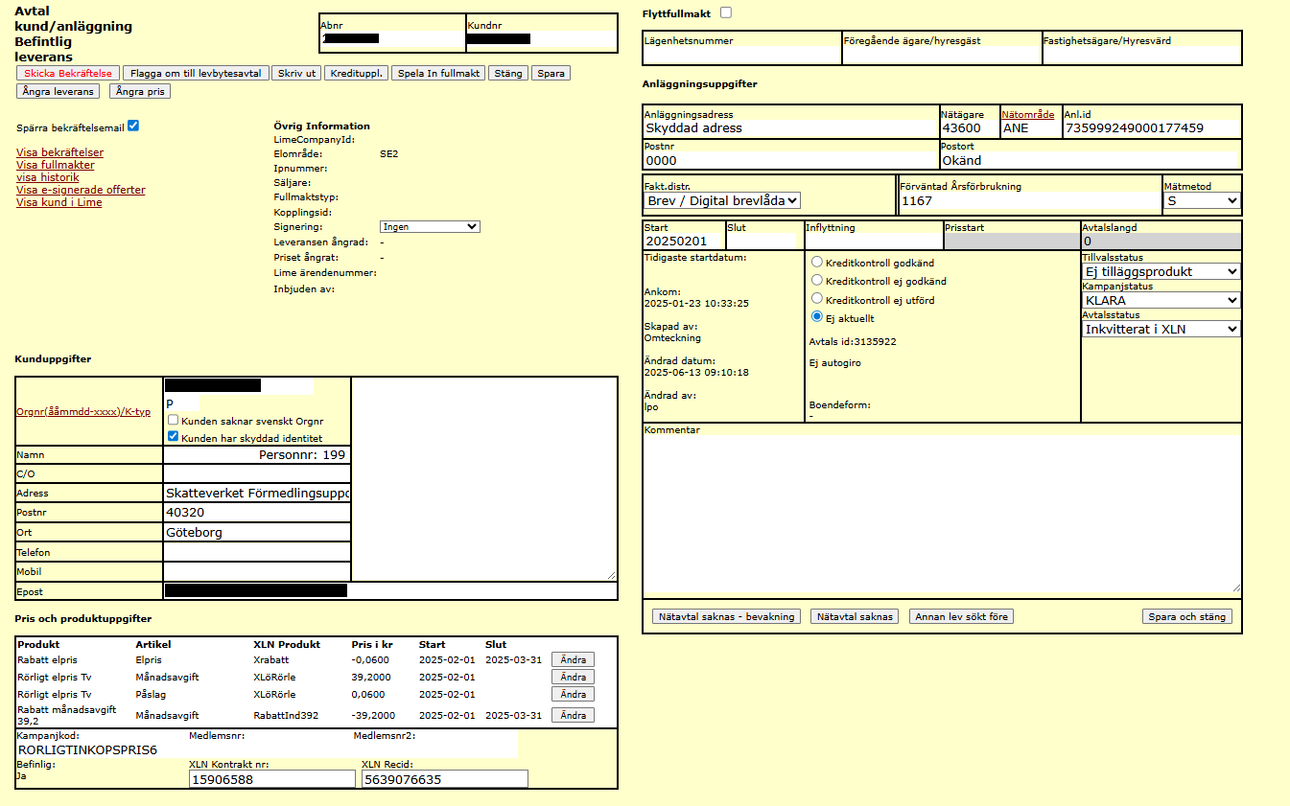The height and width of the screenshot is (806, 1290).
Task: Uncheck Kunden har skyddad identitet
Action: 173,436
